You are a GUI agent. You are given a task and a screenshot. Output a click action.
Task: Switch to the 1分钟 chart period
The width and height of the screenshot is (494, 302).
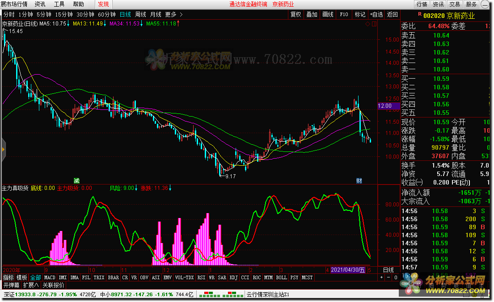[25, 14]
